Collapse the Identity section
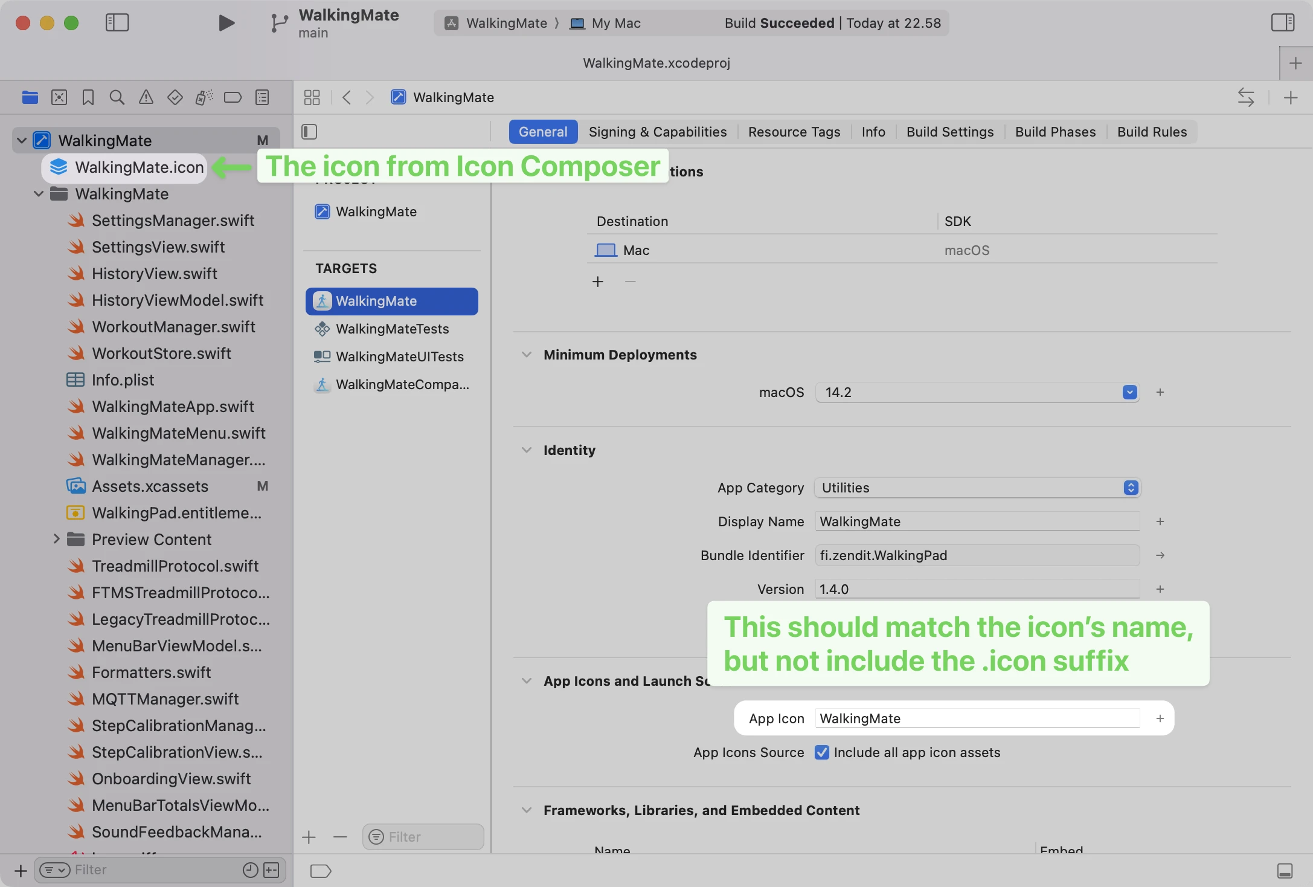The width and height of the screenshot is (1313, 887). (x=527, y=450)
